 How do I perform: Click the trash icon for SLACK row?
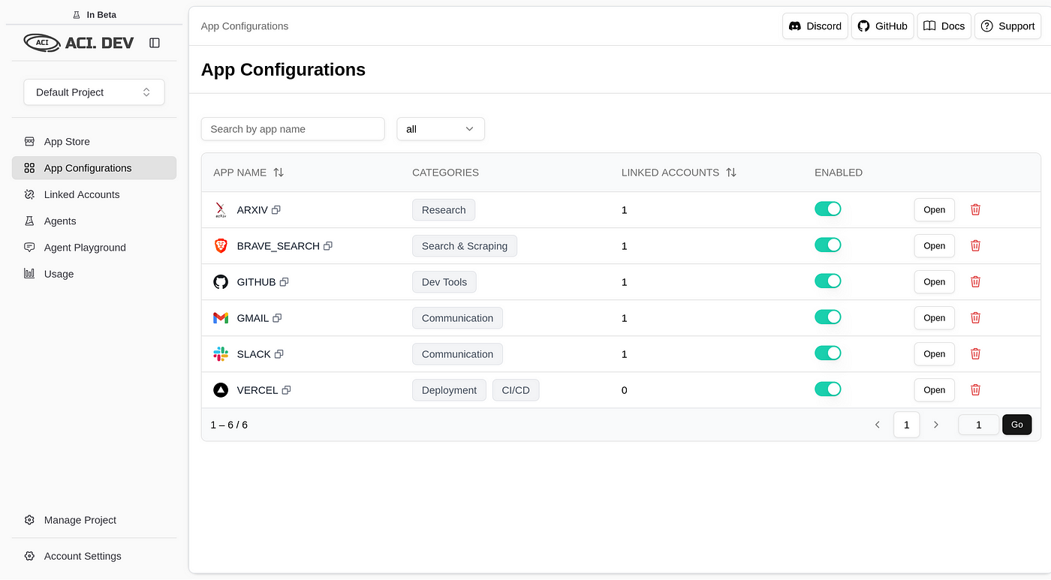975,353
